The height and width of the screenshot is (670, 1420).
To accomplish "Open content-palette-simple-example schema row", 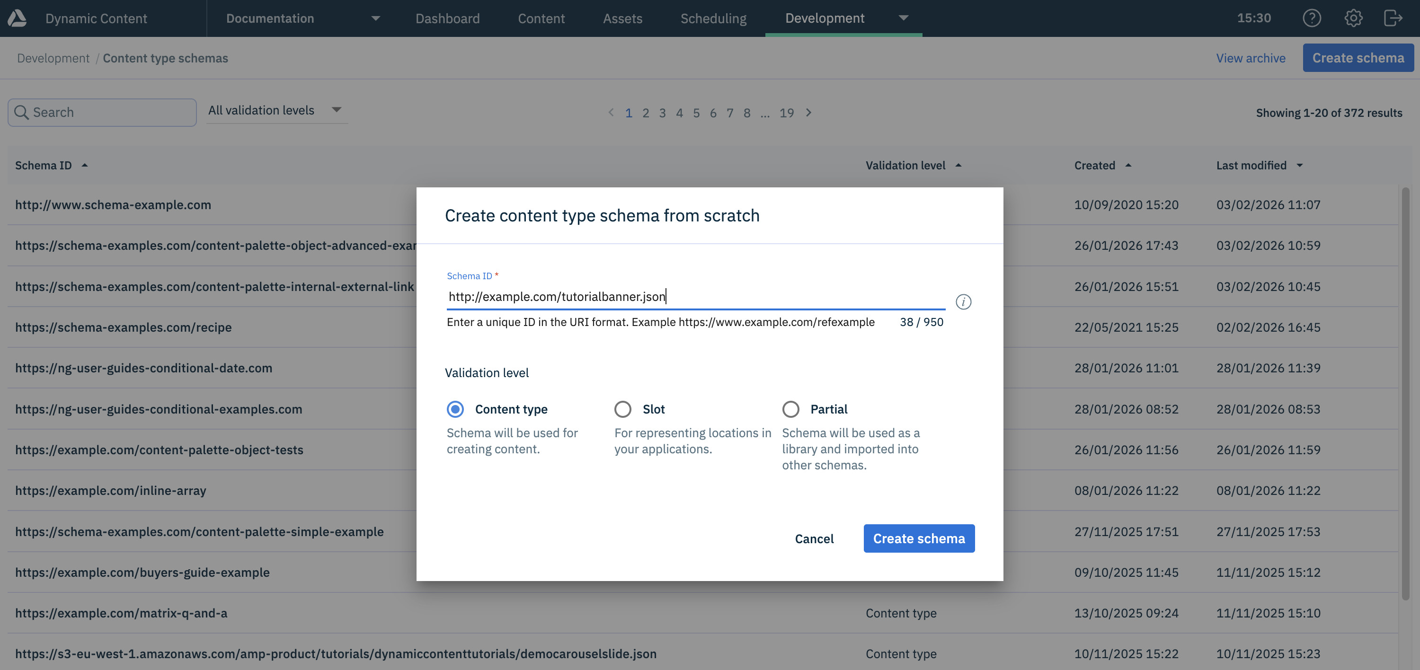I will click(199, 532).
